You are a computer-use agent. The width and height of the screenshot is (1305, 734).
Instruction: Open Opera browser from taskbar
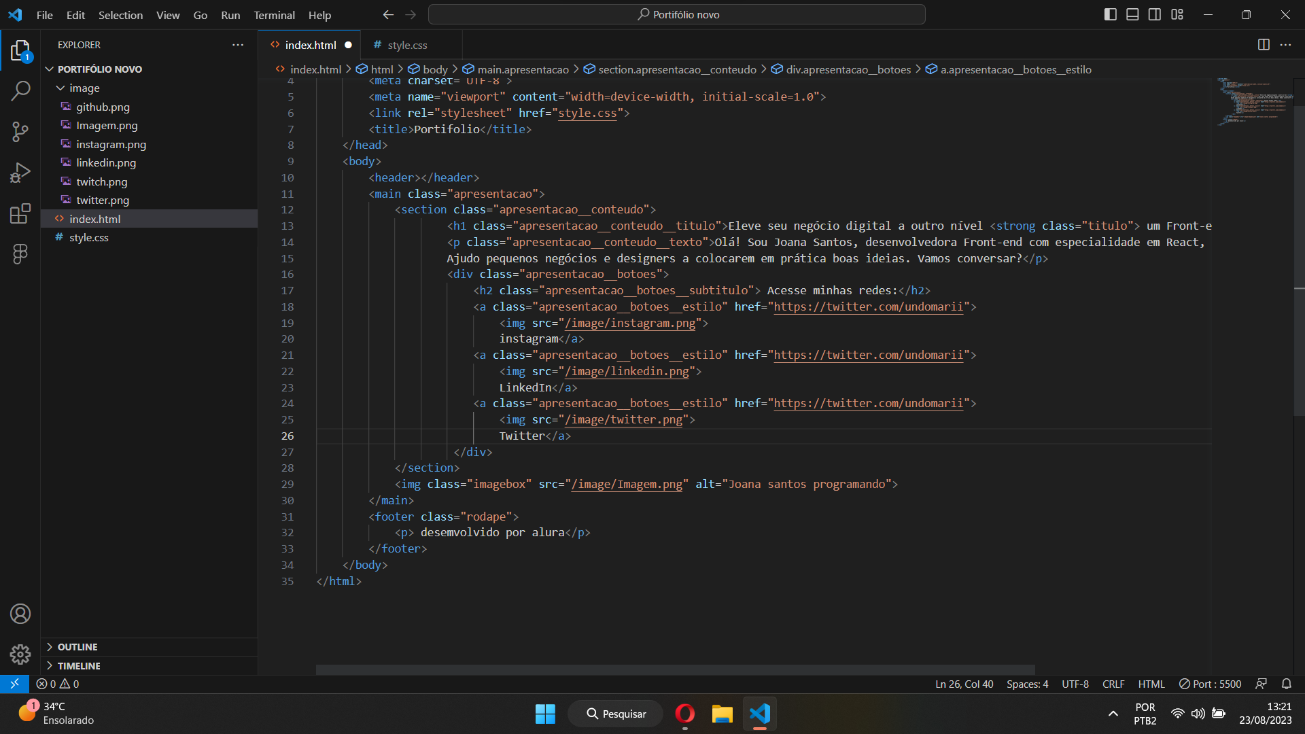pos(684,714)
